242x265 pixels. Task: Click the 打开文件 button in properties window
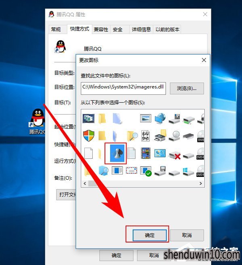pos(66,195)
